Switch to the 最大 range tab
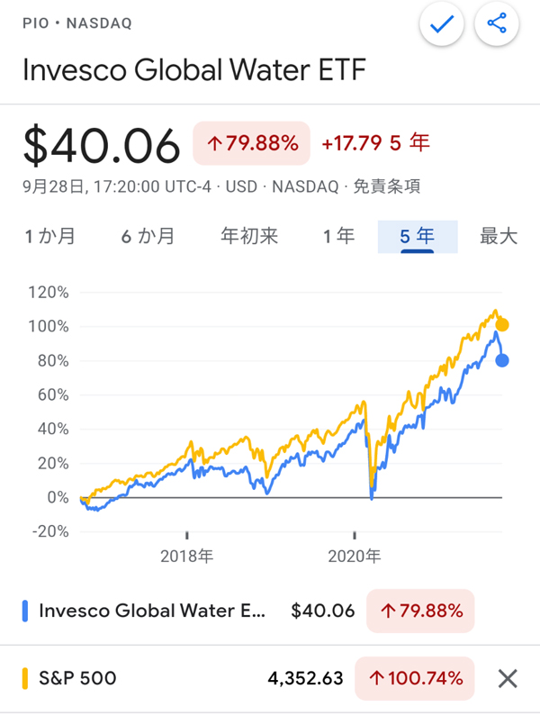This screenshot has height=716, width=540. click(499, 237)
